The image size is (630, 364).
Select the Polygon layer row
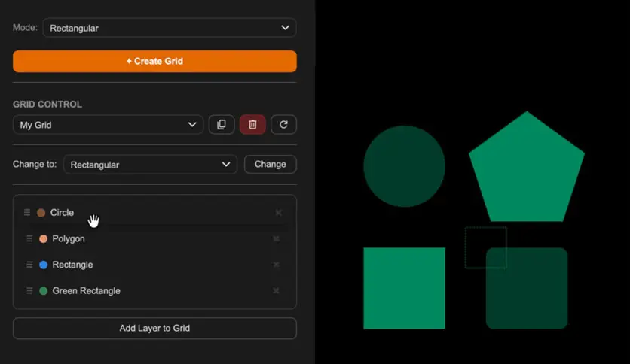pyautogui.click(x=154, y=238)
